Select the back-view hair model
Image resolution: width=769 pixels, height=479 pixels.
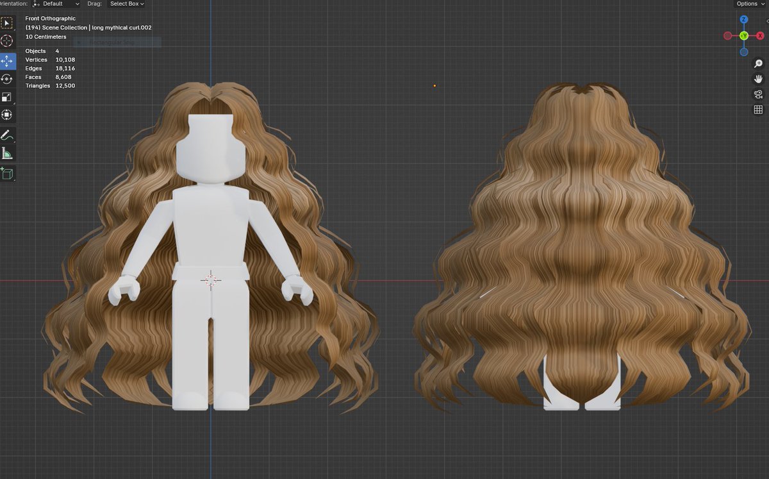pos(581,247)
